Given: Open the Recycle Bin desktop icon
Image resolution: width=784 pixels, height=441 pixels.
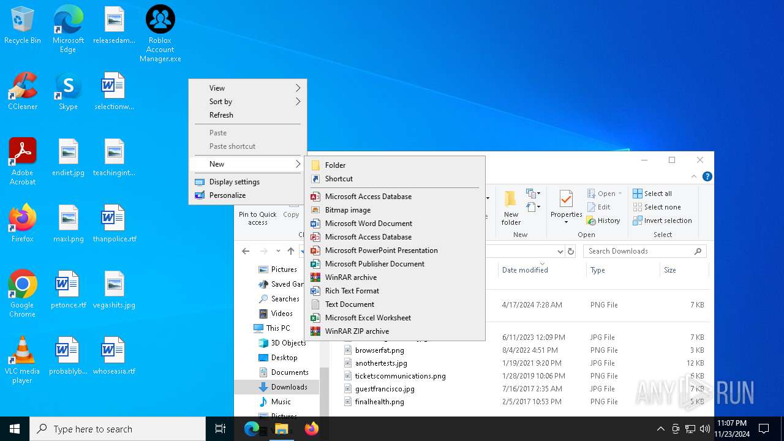Looking at the screenshot, I should (x=23, y=26).
